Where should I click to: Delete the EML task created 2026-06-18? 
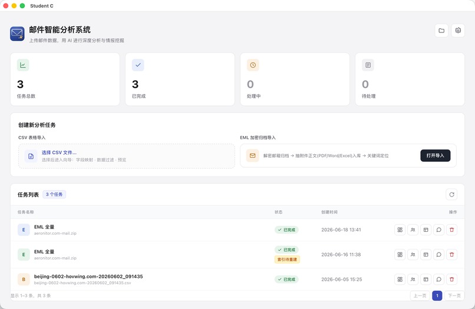point(451,230)
